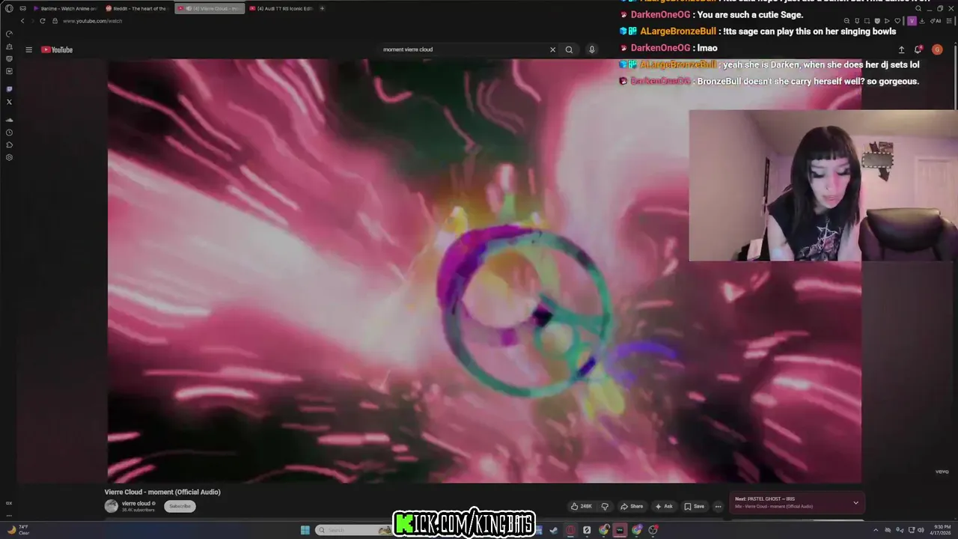The height and width of the screenshot is (539, 958).
Task: Switch to the 9anime browser tab
Action: tap(65, 8)
